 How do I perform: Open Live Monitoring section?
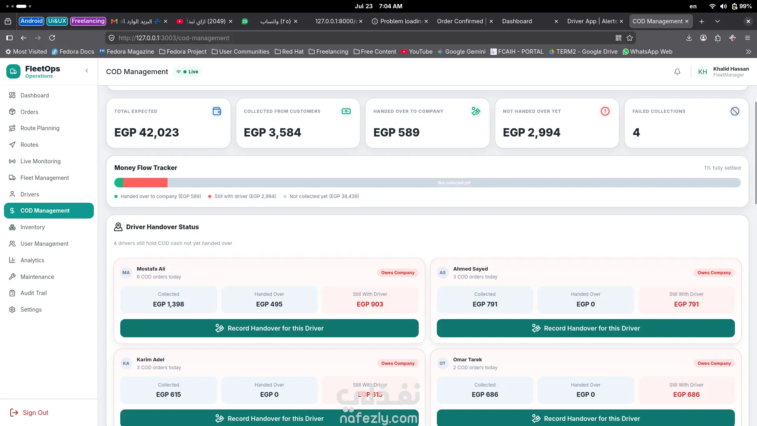pos(49,161)
